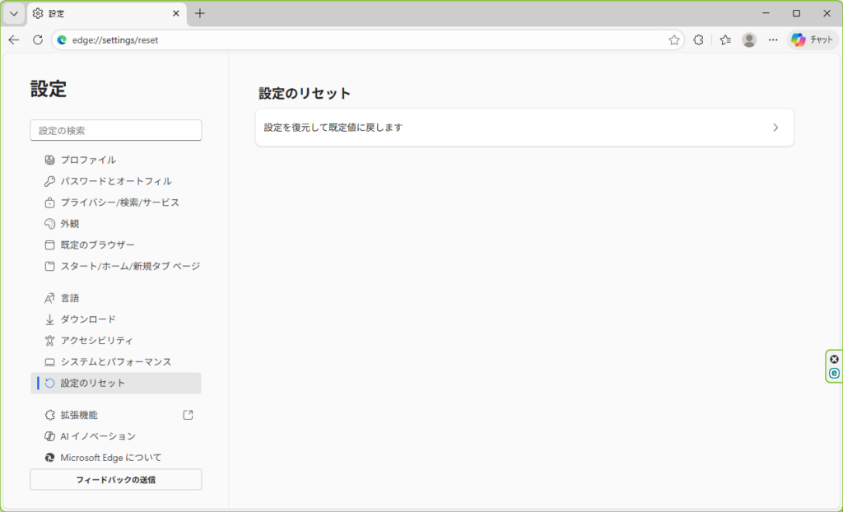Click the back navigation arrow
The height and width of the screenshot is (512, 843).
tap(13, 39)
